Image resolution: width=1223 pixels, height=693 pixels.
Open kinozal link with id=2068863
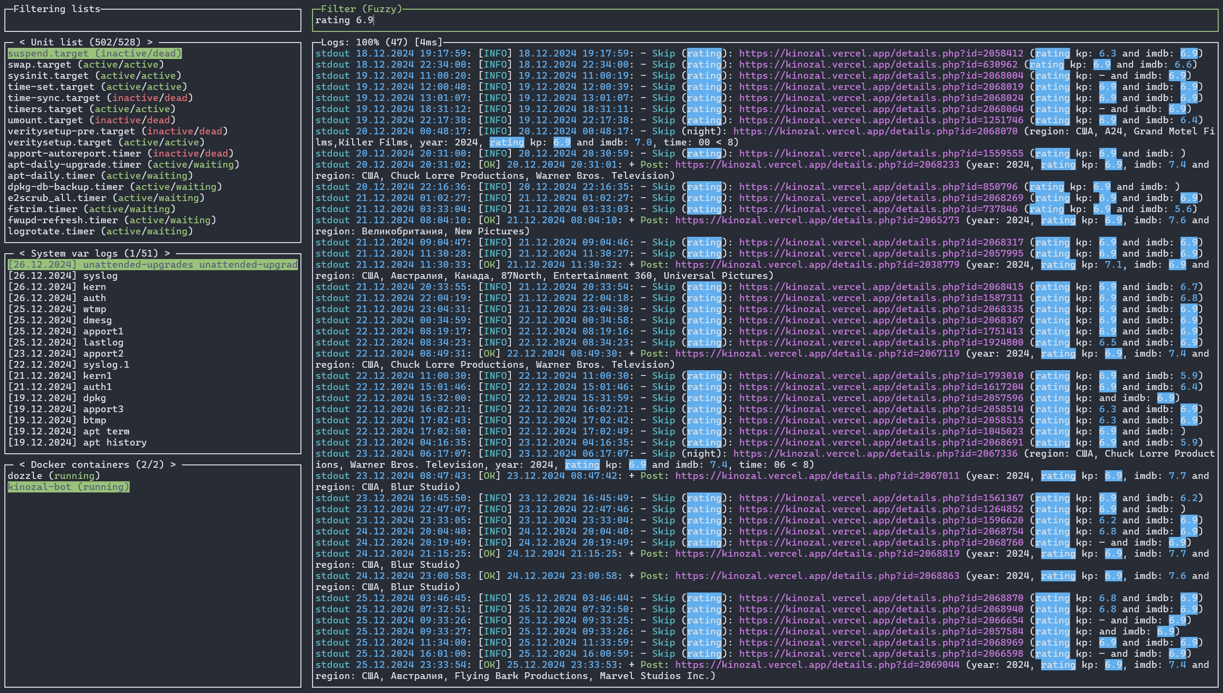pos(817,576)
